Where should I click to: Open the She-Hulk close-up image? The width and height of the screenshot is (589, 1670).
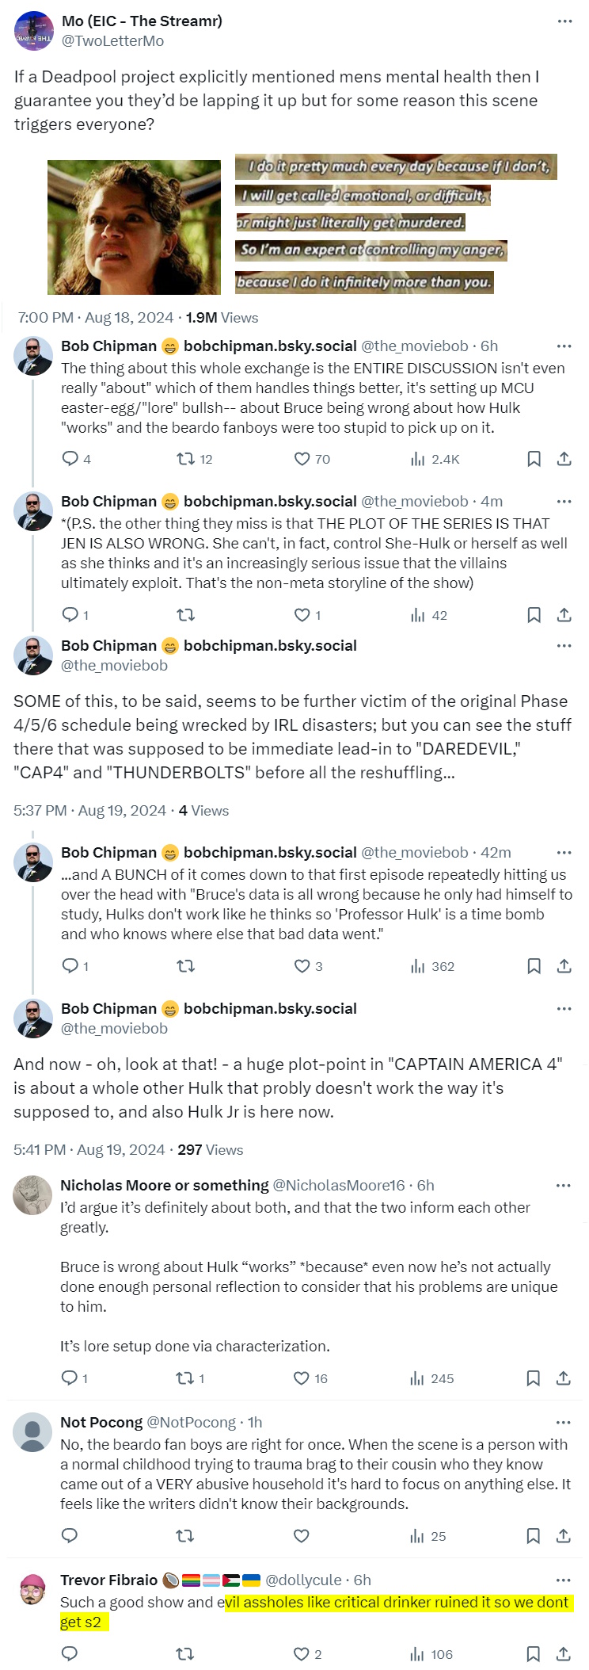[134, 227]
